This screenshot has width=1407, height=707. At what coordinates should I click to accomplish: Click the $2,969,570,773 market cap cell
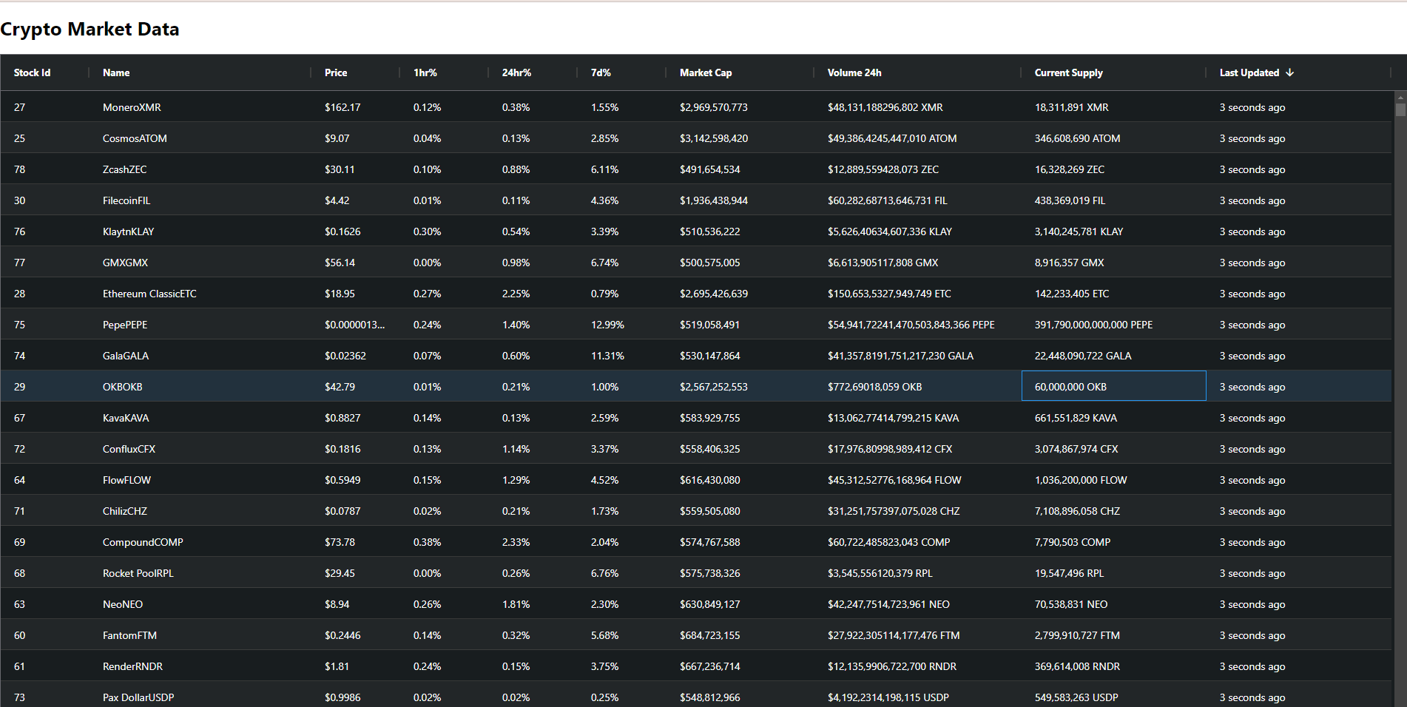click(x=740, y=107)
